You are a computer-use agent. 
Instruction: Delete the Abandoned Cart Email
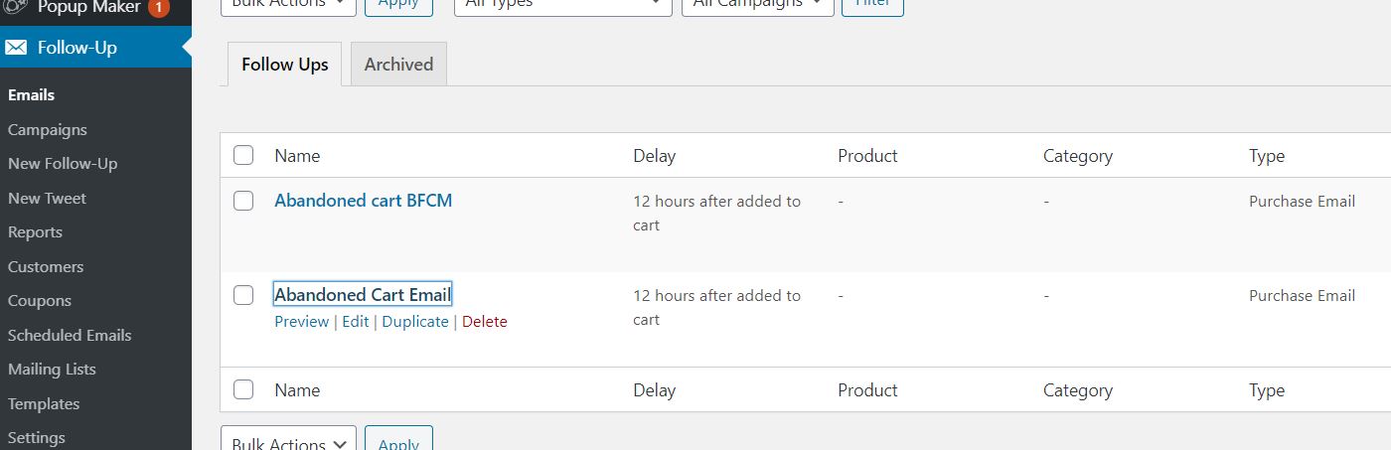pyautogui.click(x=485, y=321)
